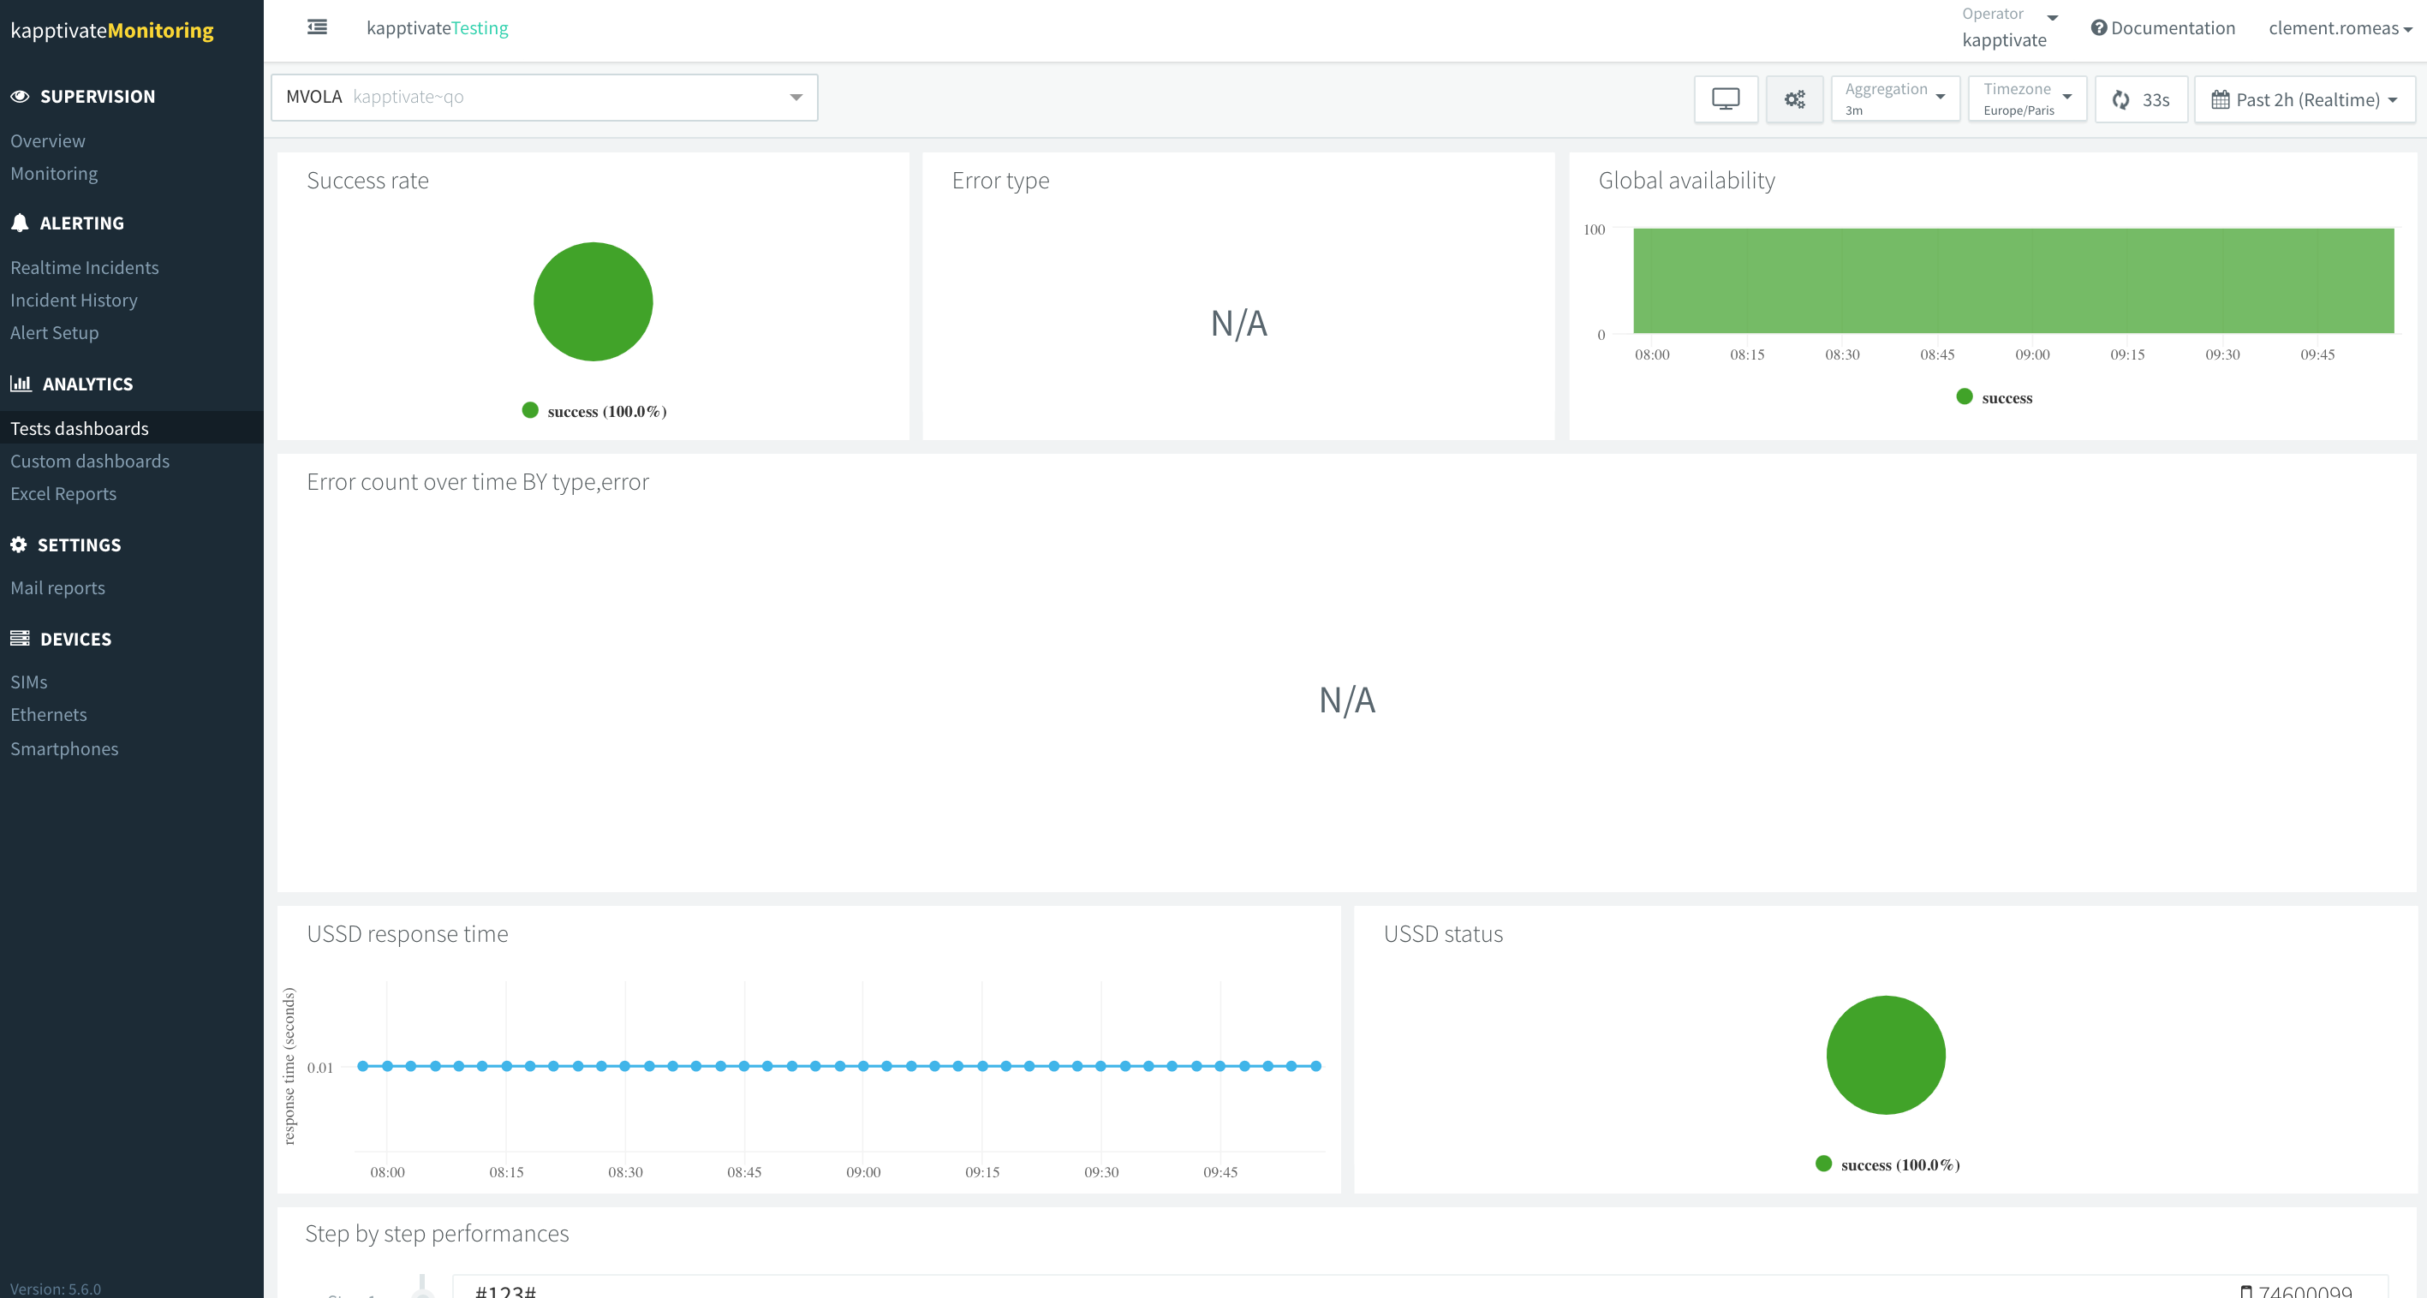Screen dimensions: 2427x1298
Task: Click the Settings gear icon in sidebar
Action: point(19,545)
